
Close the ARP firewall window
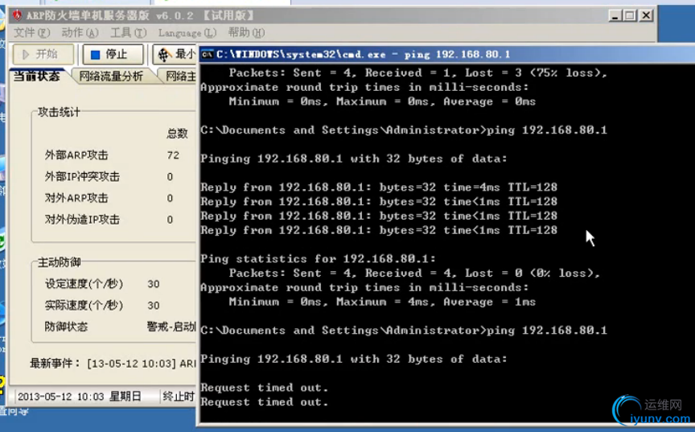click(646, 16)
